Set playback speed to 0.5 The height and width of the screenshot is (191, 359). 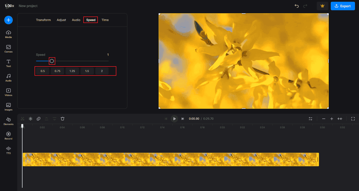click(x=43, y=71)
